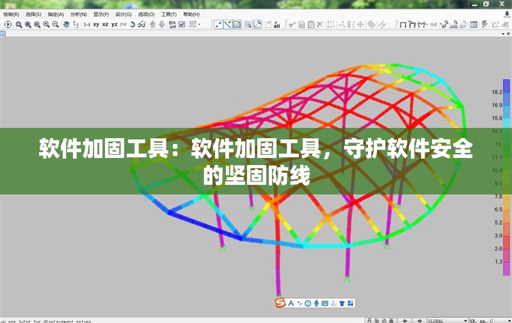Screen dimensions: 512x323
Task: Switch to the xz plane view
Action: (105, 24)
